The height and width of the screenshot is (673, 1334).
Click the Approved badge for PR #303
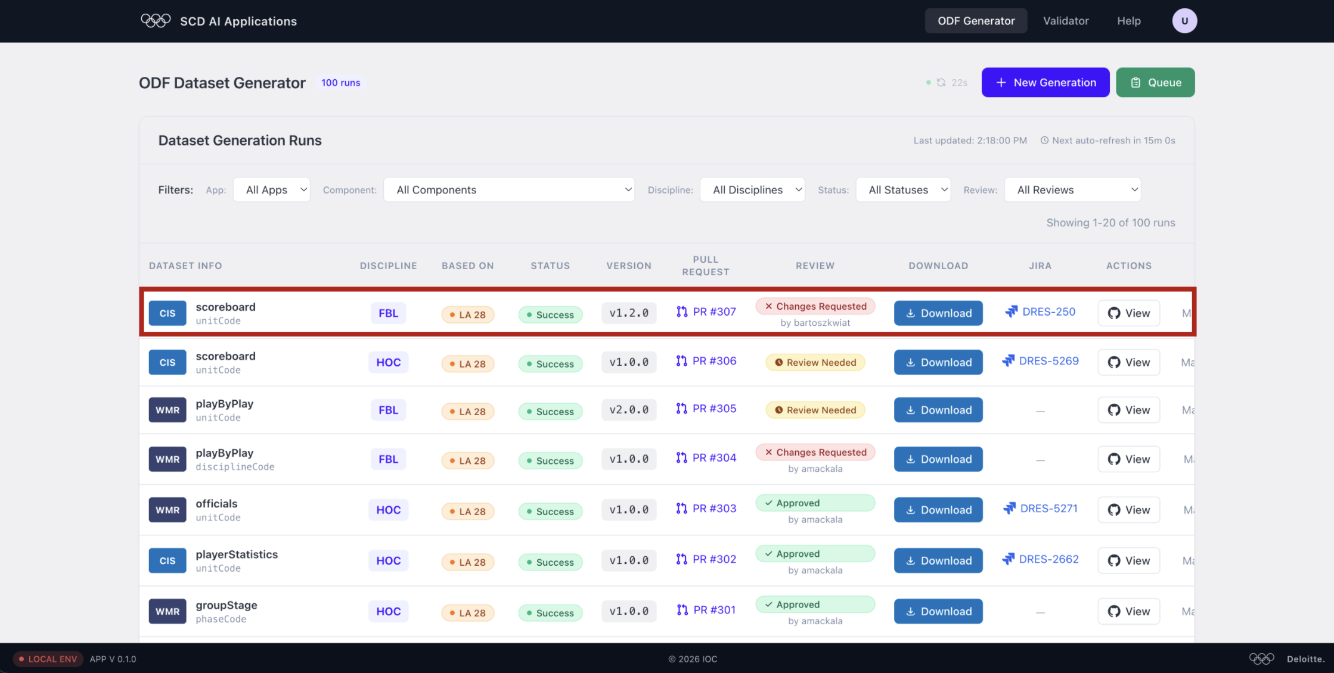point(815,503)
